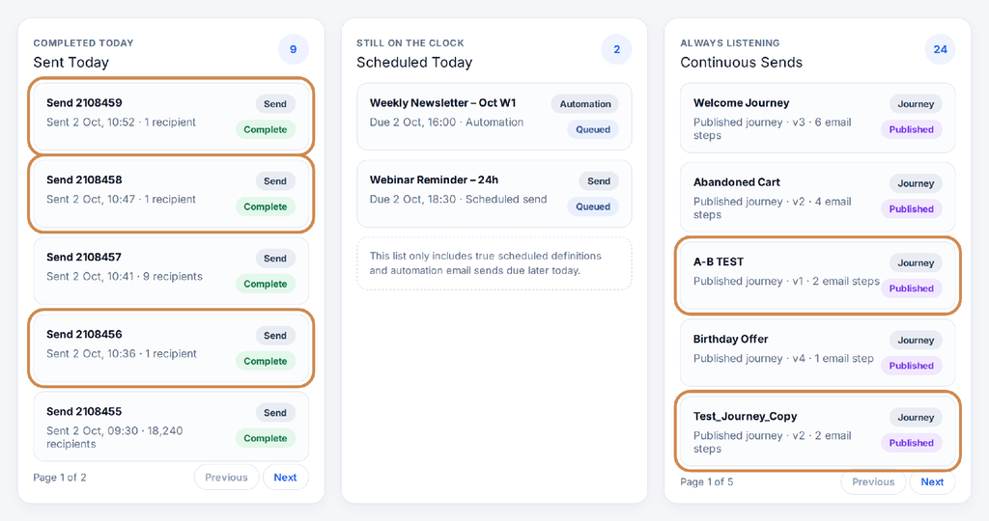Go to next page in Continuous Sends

(932, 482)
